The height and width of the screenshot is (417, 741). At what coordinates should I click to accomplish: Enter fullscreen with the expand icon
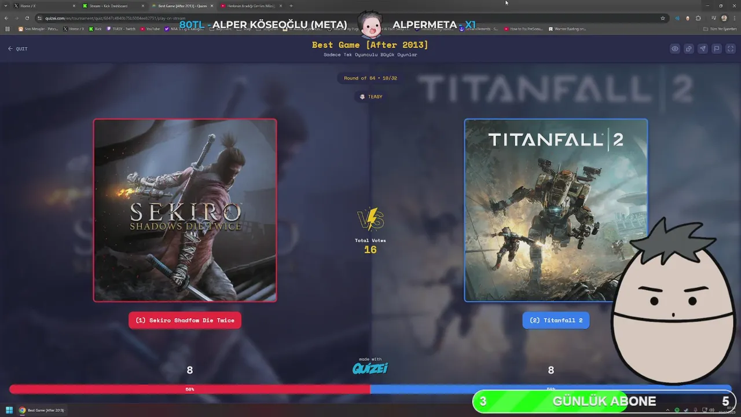pyautogui.click(x=731, y=49)
